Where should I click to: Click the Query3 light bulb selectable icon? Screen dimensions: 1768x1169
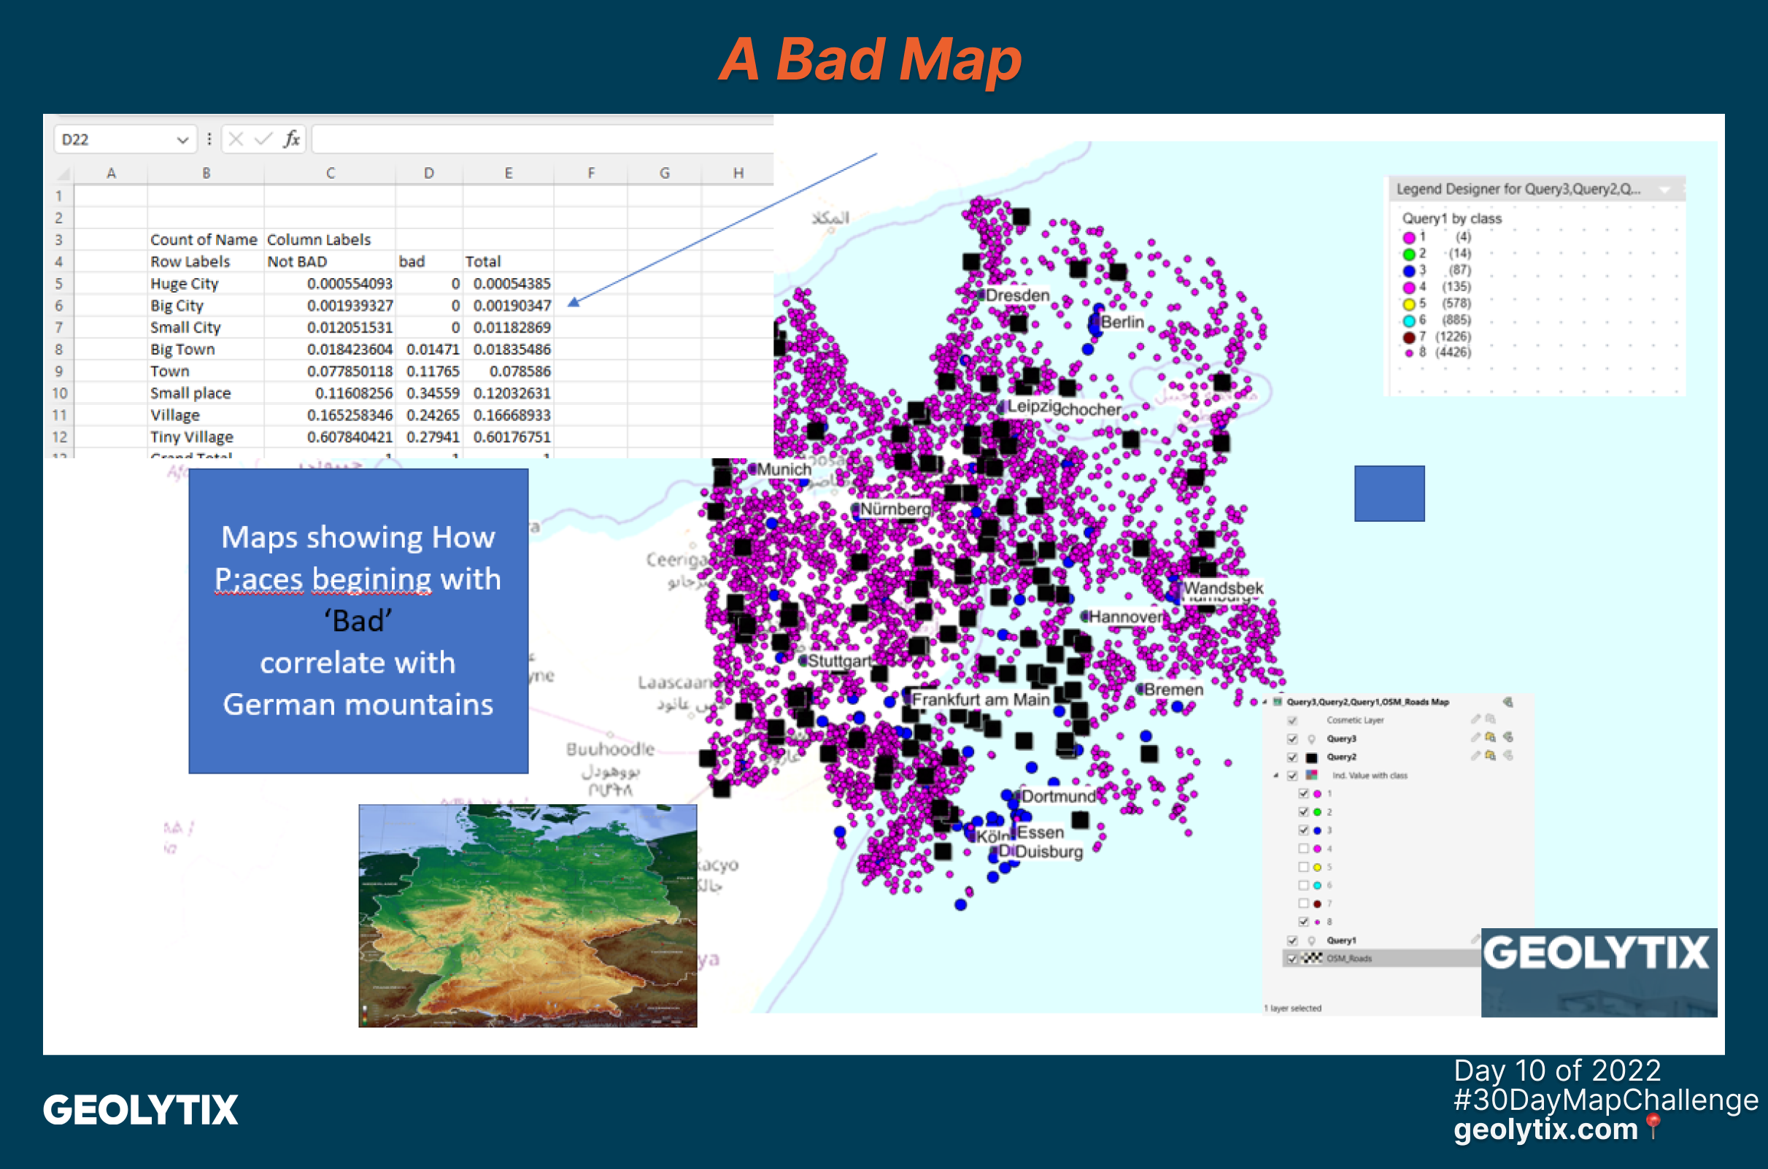pyautogui.click(x=1311, y=738)
